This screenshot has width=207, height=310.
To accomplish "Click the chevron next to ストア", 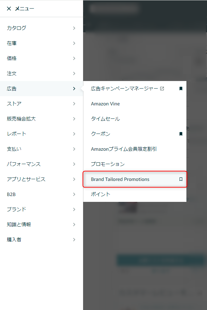I will coord(74,104).
